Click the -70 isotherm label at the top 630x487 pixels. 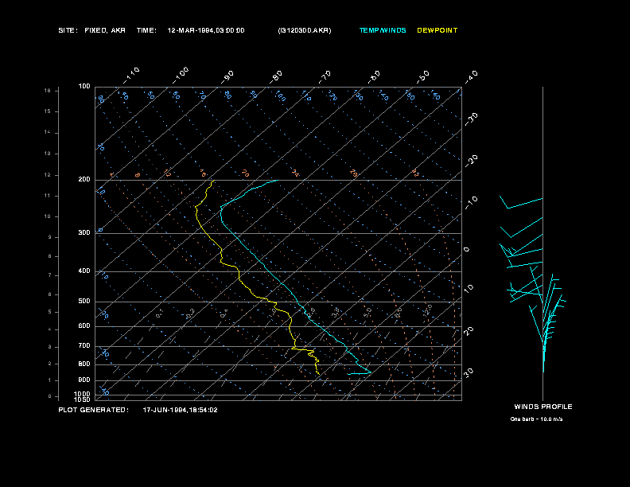[x=325, y=77]
